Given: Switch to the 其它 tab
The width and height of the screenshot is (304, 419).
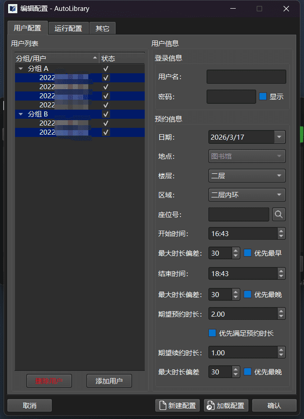Looking at the screenshot, I should click(102, 28).
